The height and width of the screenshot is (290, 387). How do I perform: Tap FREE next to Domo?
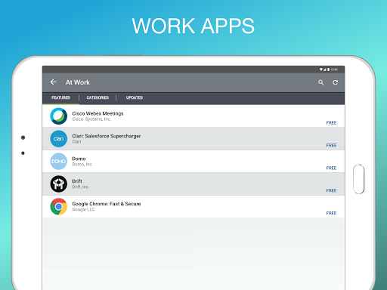(331, 168)
